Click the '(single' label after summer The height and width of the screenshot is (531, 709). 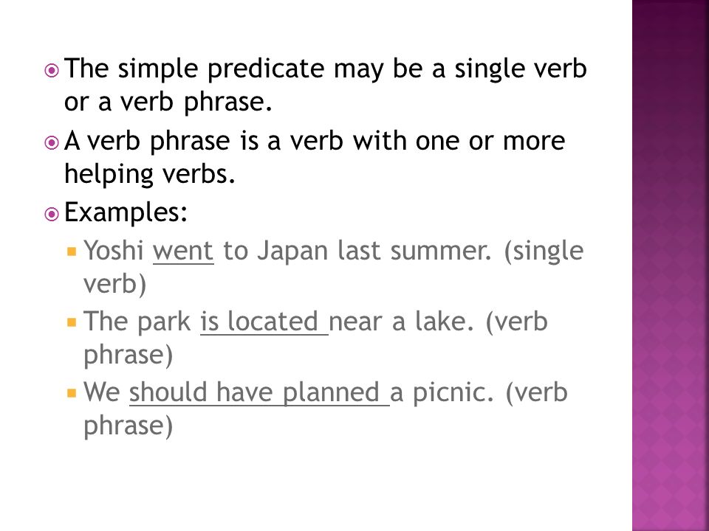(x=544, y=252)
